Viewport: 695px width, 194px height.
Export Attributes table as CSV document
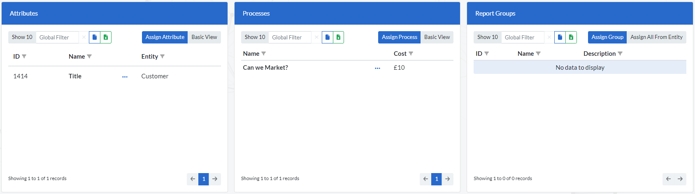click(95, 37)
